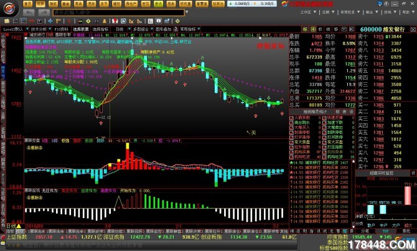
Task: Click the 基金 top button
Action: pyautogui.click(x=66, y=4)
